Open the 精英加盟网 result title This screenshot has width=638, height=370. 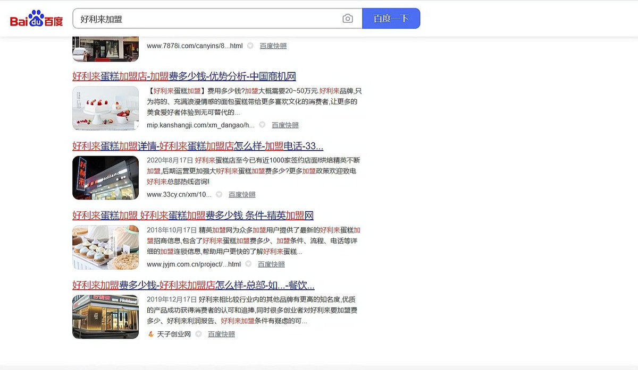(193, 216)
